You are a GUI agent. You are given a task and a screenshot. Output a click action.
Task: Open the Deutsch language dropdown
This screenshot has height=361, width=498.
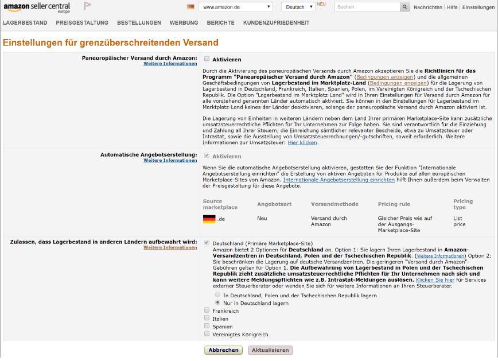(298, 7)
